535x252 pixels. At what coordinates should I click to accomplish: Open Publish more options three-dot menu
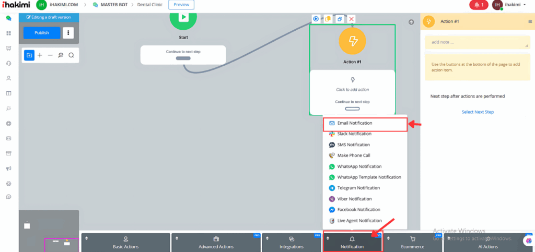click(x=68, y=33)
